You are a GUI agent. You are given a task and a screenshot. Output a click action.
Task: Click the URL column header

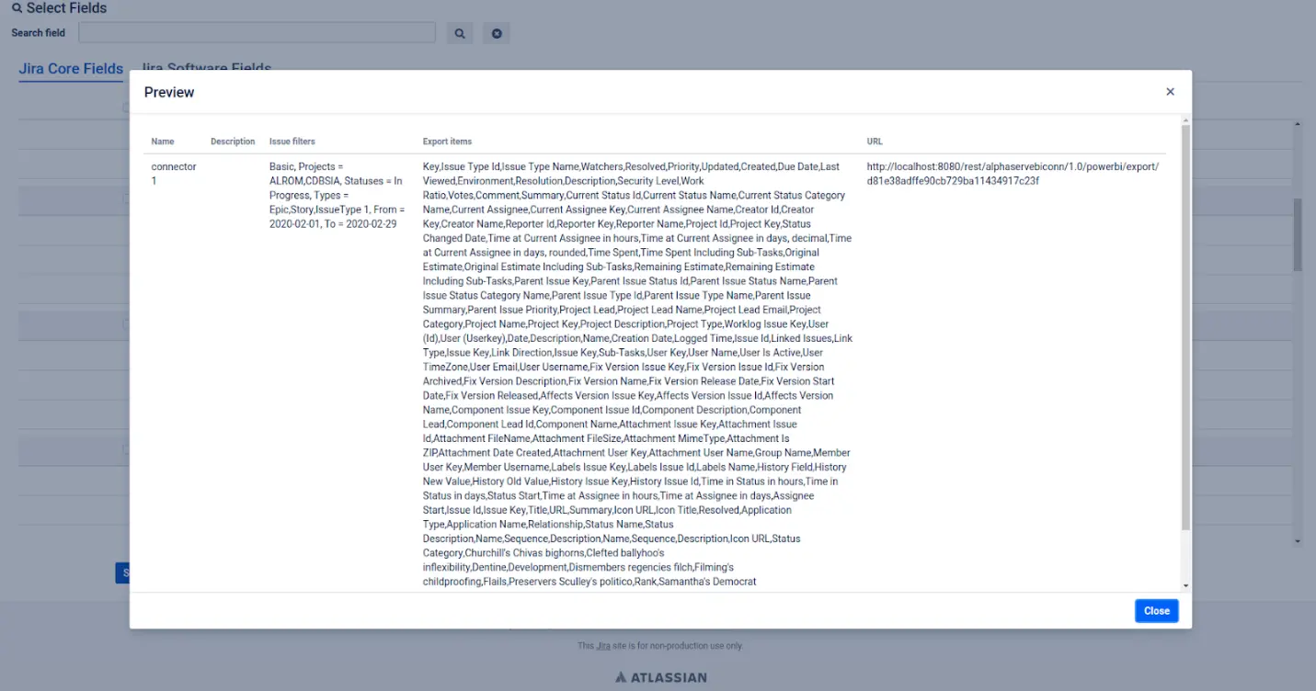(875, 142)
